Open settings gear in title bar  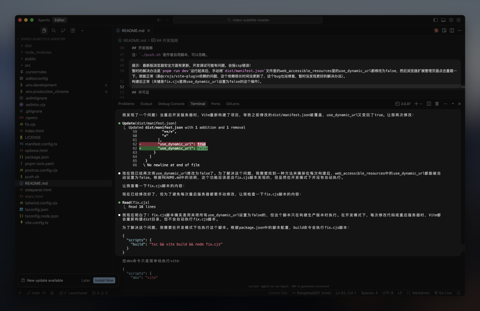[x=459, y=20]
